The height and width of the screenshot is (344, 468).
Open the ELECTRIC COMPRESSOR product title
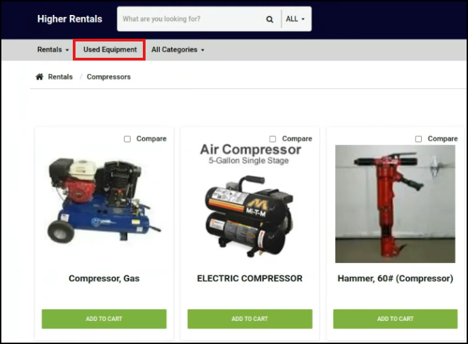[x=250, y=278]
